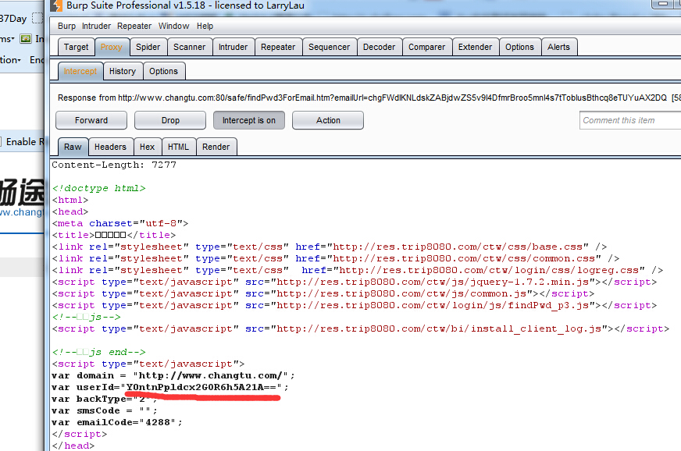
Task: Click the meta charset="utf-8" line
Action: point(120,223)
